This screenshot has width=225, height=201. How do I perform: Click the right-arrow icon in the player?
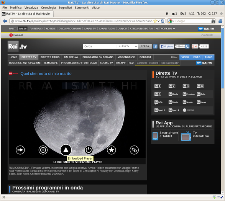[20, 150]
